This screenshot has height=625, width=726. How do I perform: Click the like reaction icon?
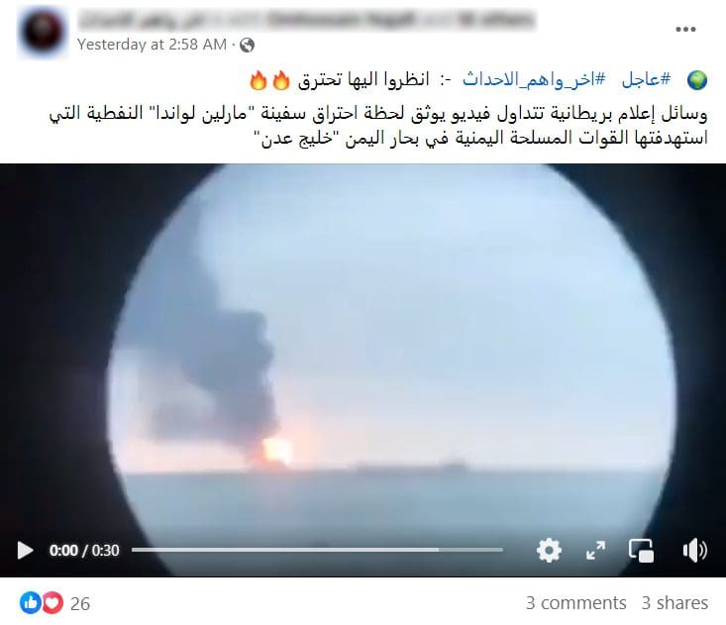(31, 603)
